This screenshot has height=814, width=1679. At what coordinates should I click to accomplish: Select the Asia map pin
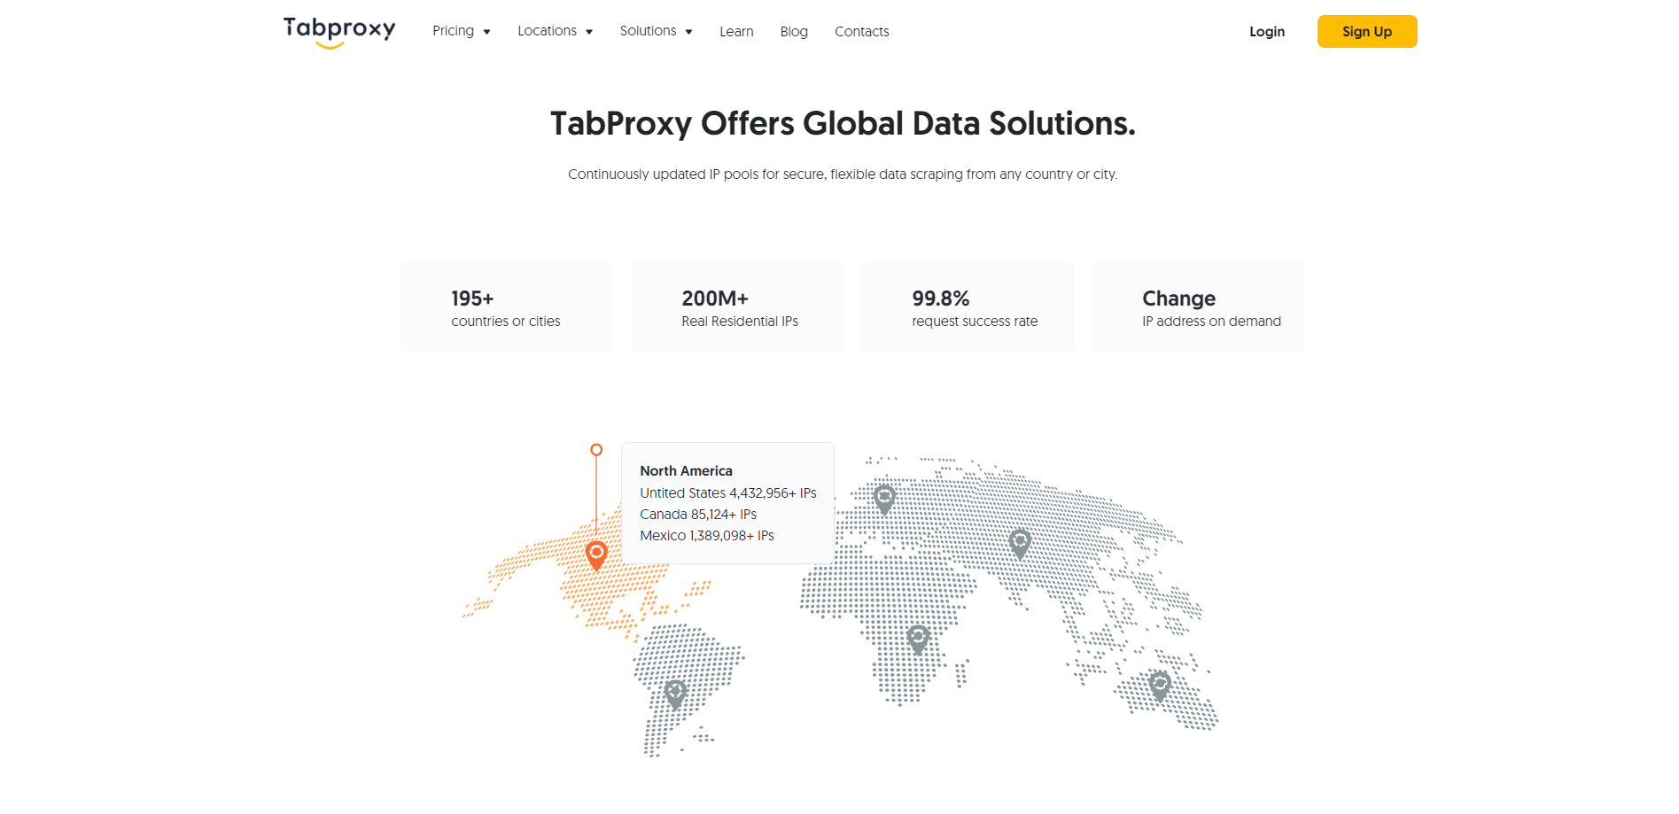[1020, 544]
